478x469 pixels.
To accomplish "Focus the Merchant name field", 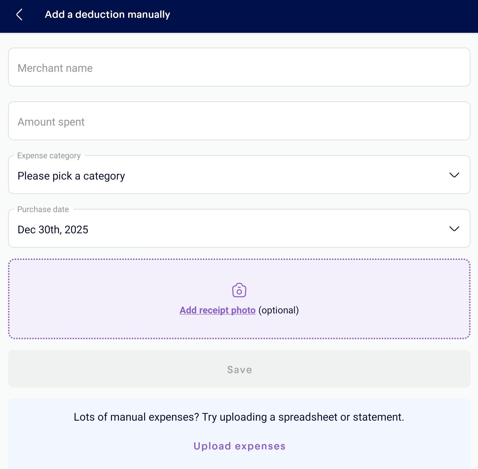I will tap(55, 68).
